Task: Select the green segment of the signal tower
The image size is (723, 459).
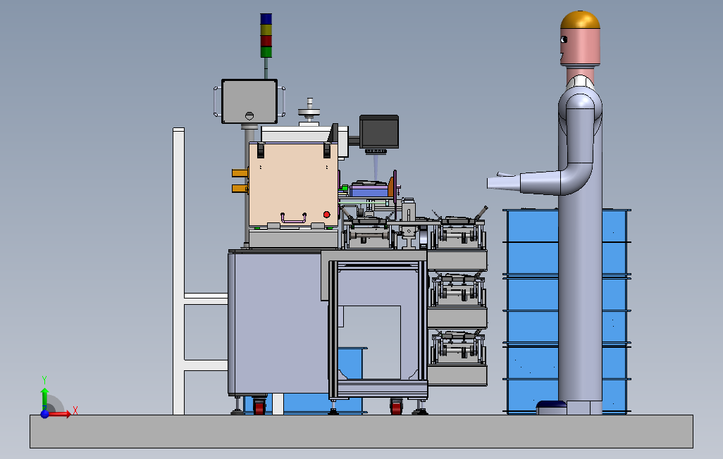Action: click(266, 52)
